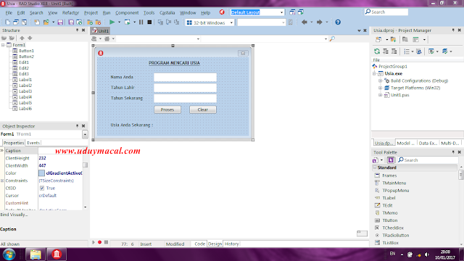This screenshot has height=261, width=464.
Task: Click Remove File from Project icon
Action: 99,22
